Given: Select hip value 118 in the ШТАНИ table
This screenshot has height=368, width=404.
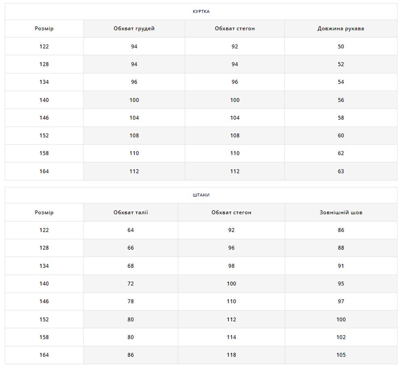Looking at the screenshot, I should [231, 355].
